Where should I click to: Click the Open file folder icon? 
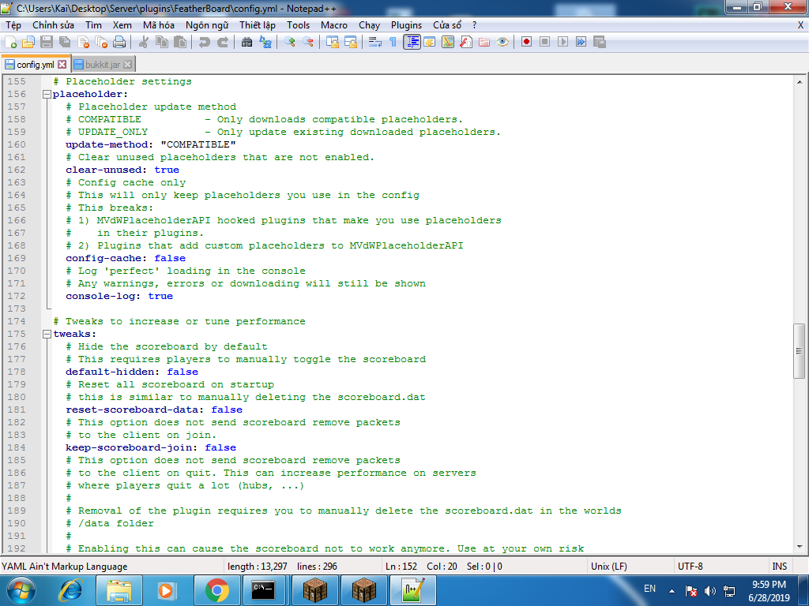tap(28, 42)
